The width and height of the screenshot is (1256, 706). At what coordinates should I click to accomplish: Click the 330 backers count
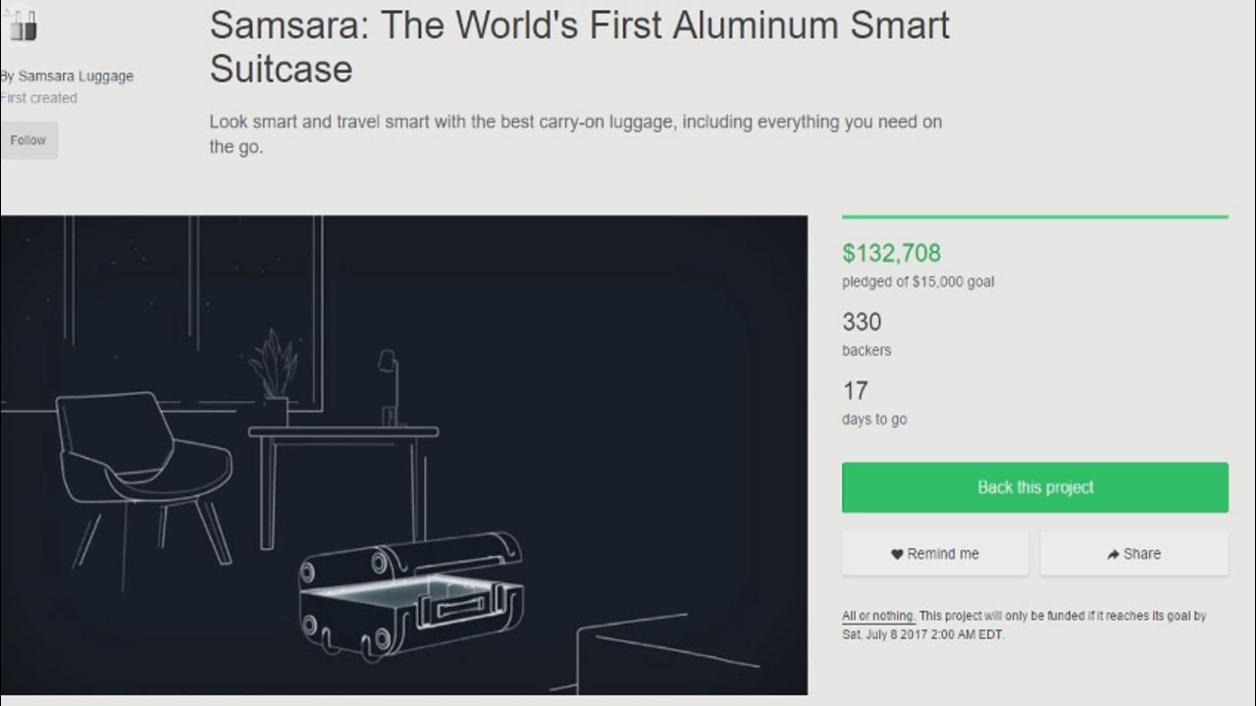click(862, 322)
